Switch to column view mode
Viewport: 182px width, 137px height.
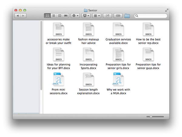(x=60, y=16)
